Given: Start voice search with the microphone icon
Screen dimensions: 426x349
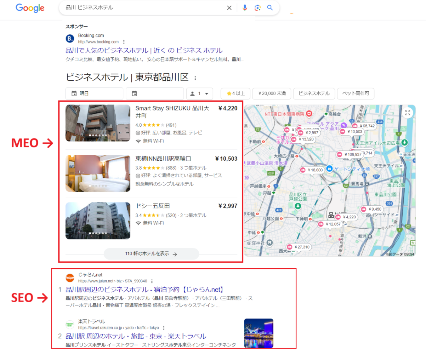Looking at the screenshot, I should [245, 8].
